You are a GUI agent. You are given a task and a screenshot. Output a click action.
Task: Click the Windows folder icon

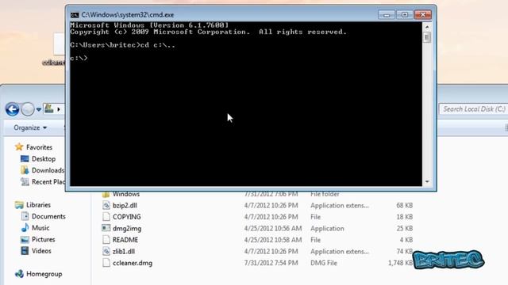[106, 194]
